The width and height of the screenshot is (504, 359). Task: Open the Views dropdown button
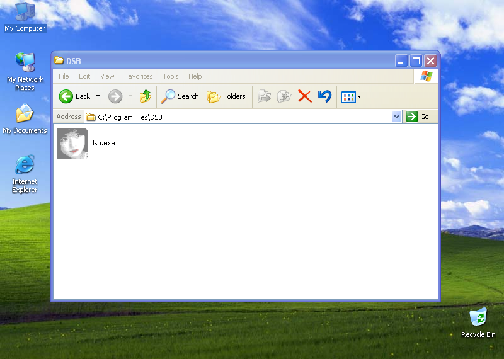click(x=352, y=96)
